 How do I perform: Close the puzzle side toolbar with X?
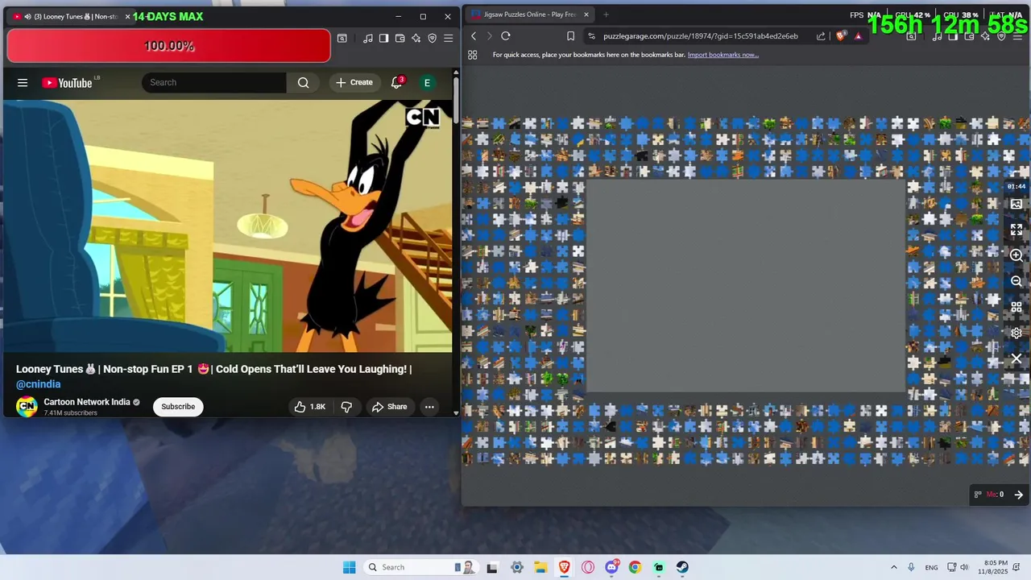point(1017,358)
